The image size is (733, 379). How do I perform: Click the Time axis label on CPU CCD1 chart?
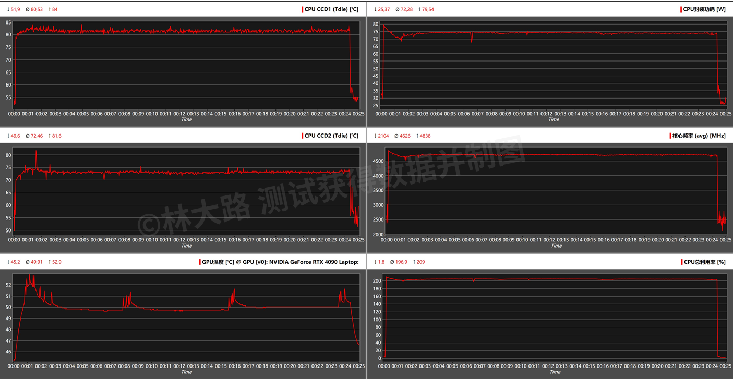[186, 119]
